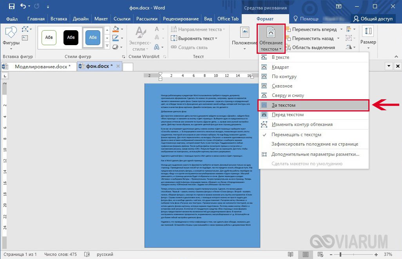This screenshot has width=402, height=259.
Task: Click Изменить контур обтекания
Action: 314,124
